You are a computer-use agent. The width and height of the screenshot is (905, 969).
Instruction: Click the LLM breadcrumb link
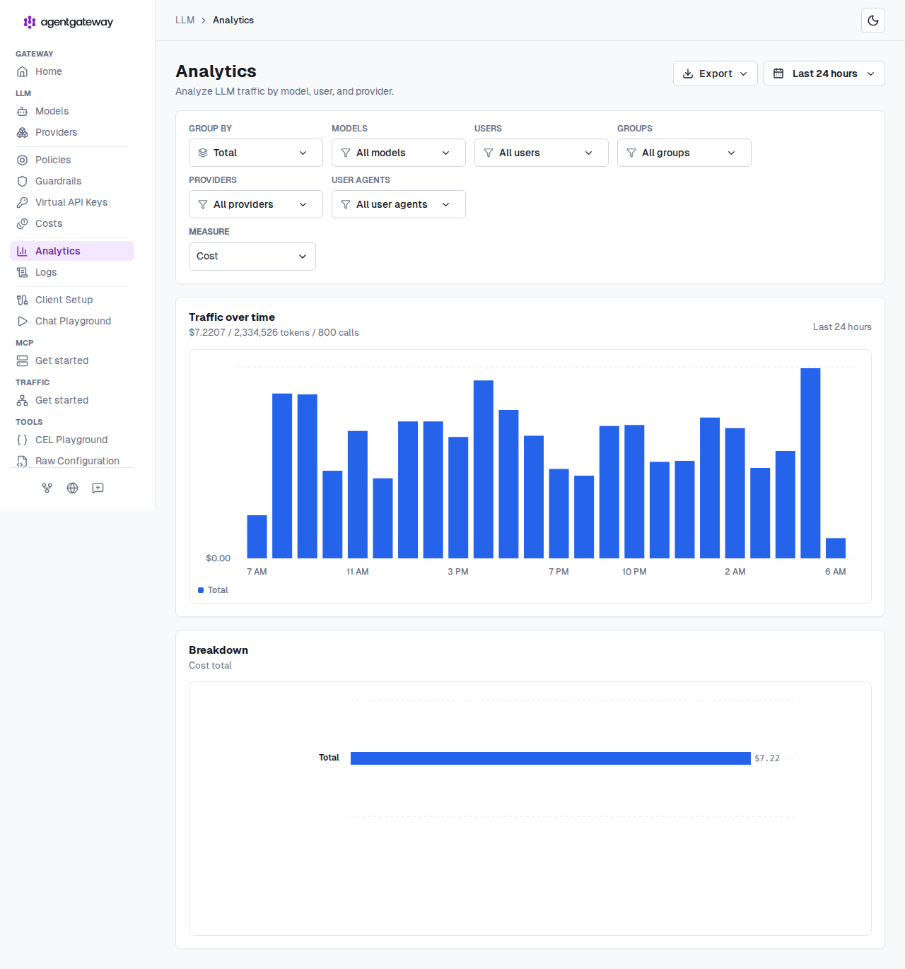(x=185, y=20)
